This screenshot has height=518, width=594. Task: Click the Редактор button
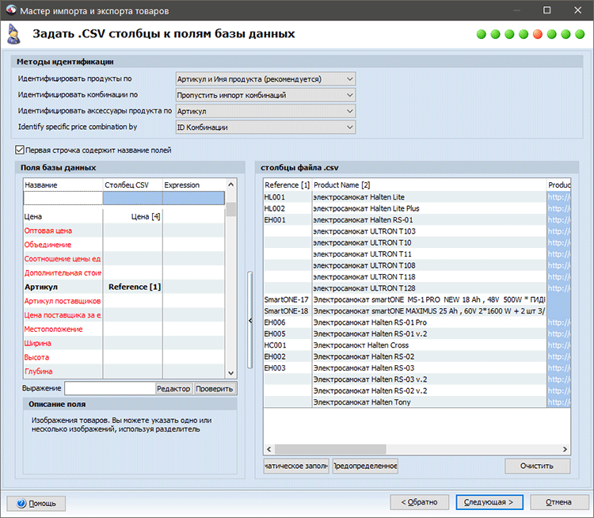tap(174, 388)
